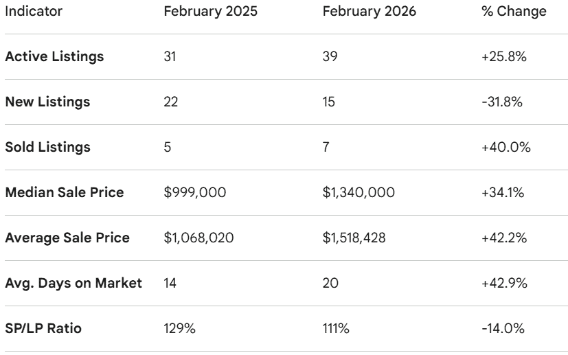This screenshot has height=355, width=568.
Task: Select the % Change column header
Action: pyautogui.click(x=514, y=12)
